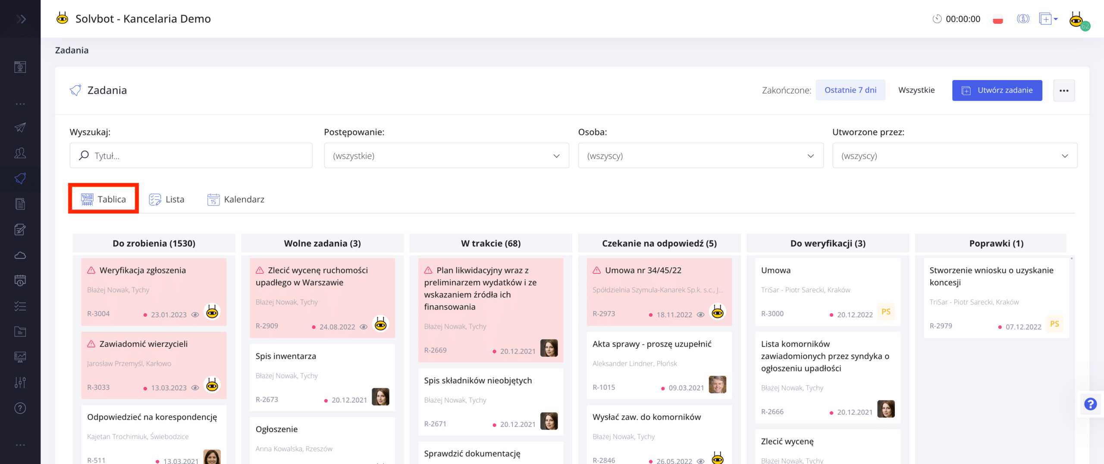Expand the Utworzone przez dropdown
This screenshot has height=464, width=1104.
(x=954, y=156)
